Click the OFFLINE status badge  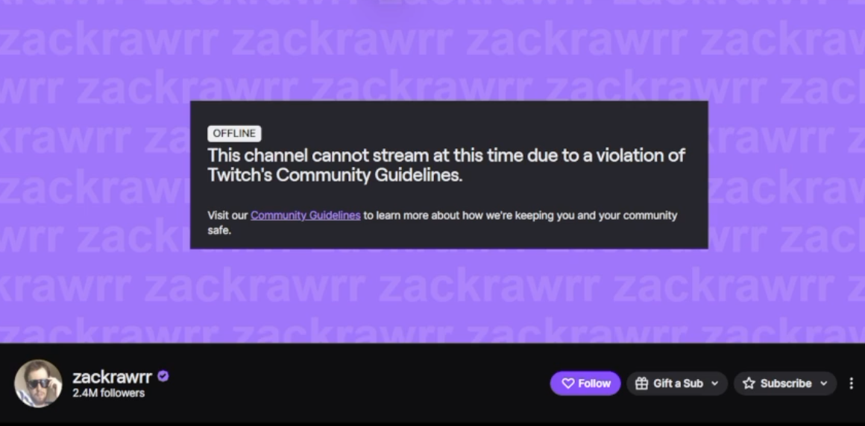(x=234, y=133)
